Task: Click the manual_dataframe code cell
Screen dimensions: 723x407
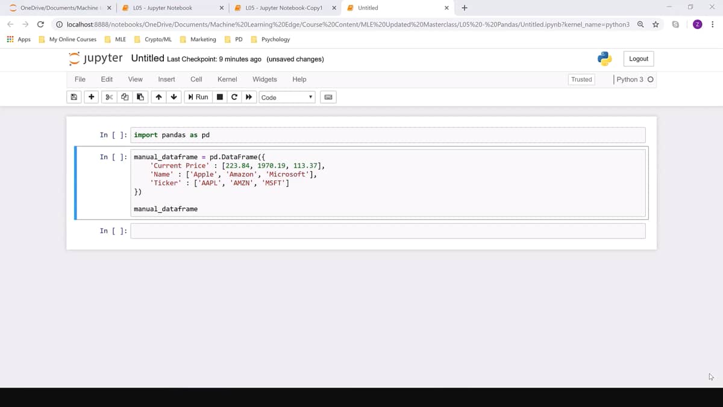Action: coord(388,183)
